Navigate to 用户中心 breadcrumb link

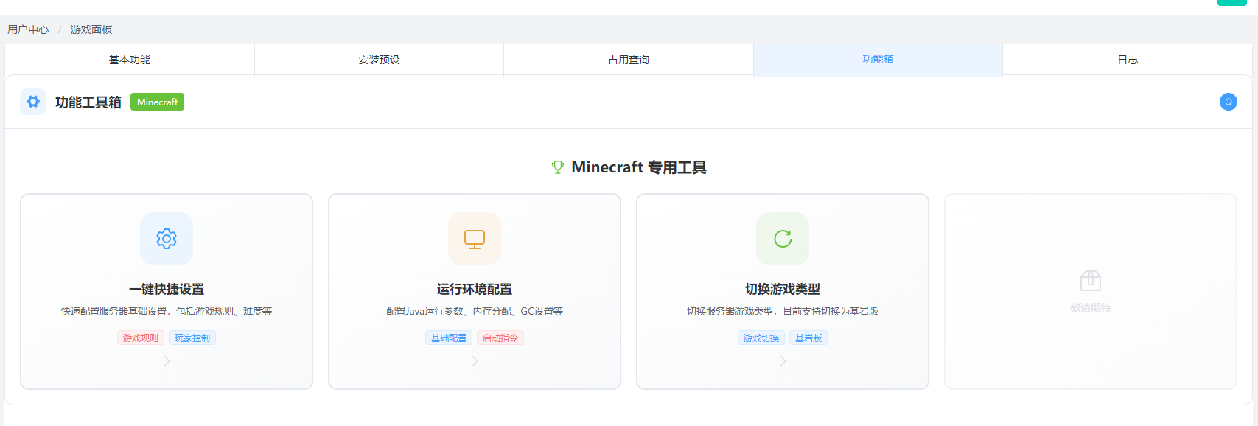pos(28,29)
